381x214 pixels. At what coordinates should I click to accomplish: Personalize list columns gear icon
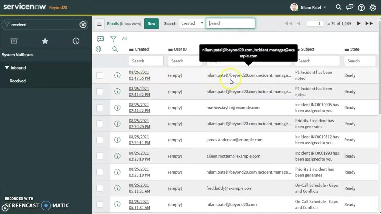pos(98,49)
